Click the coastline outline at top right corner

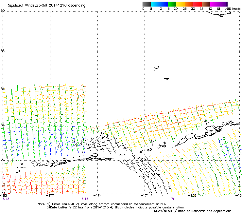tap(219, 14)
